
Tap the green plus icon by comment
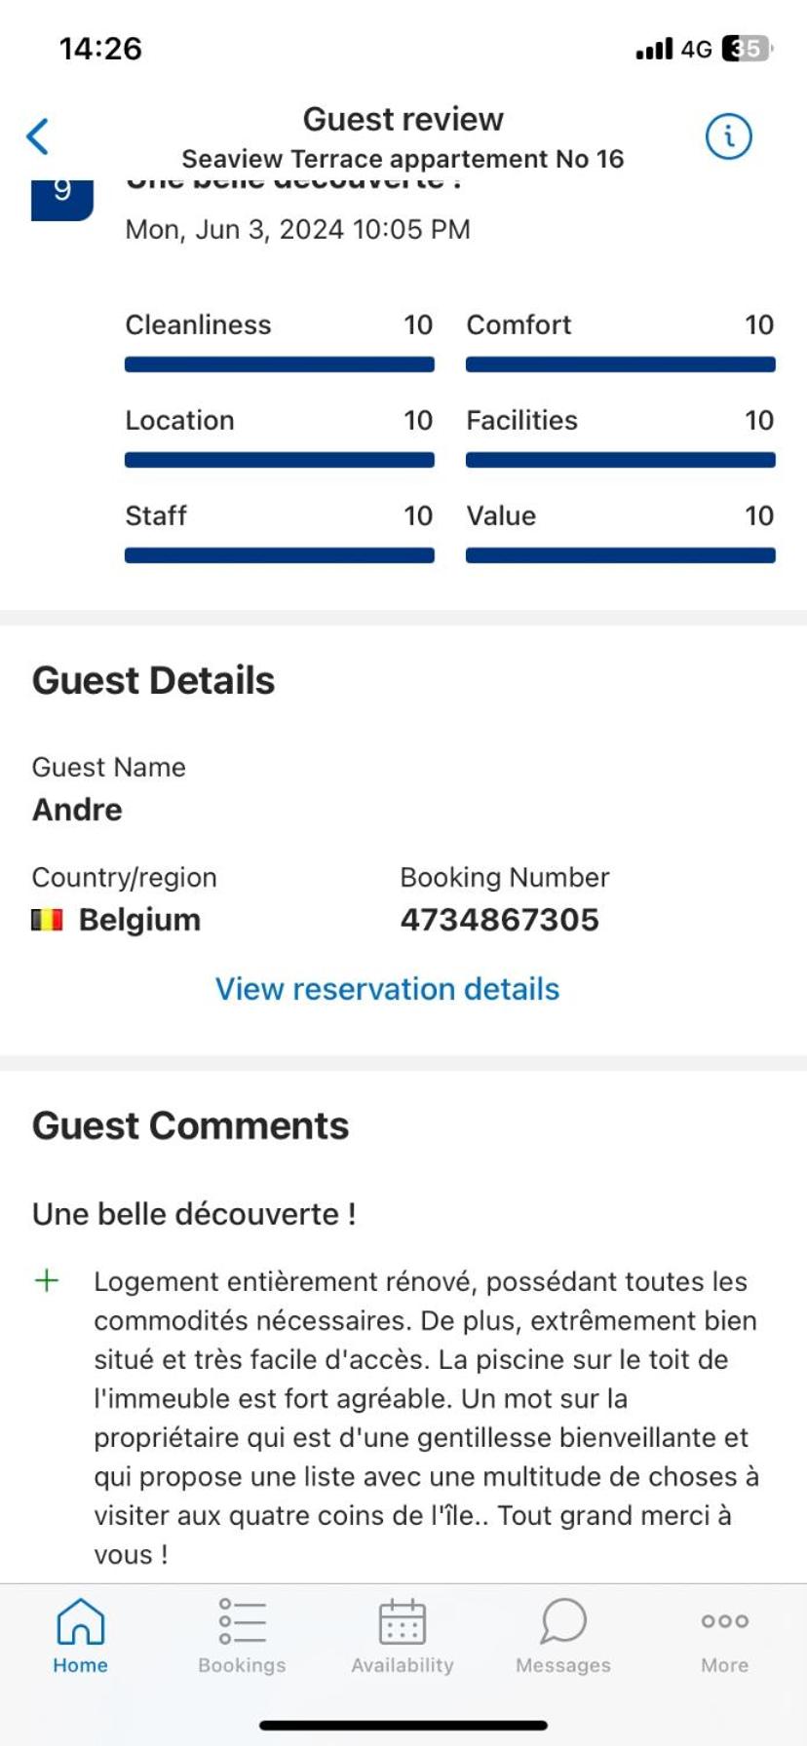tap(47, 1280)
